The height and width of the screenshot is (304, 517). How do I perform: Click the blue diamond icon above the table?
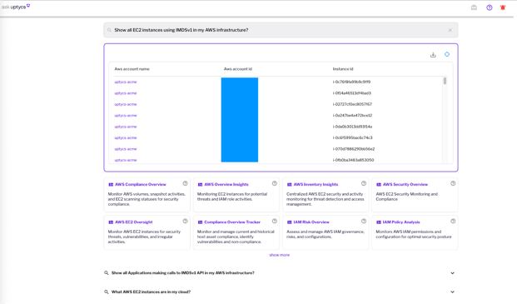(x=447, y=54)
